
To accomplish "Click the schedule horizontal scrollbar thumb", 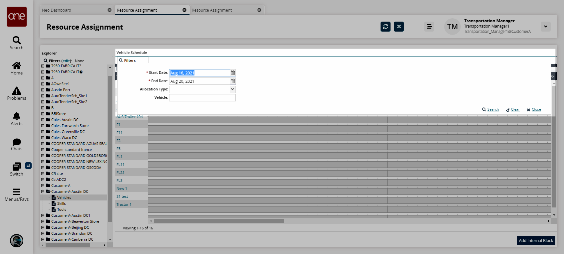I will coord(219,221).
